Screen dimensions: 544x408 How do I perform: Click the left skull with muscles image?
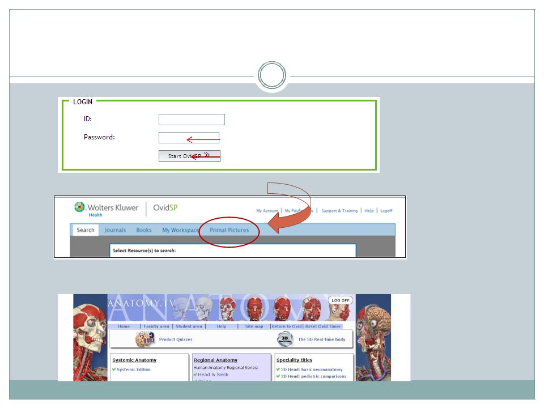(x=90, y=338)
